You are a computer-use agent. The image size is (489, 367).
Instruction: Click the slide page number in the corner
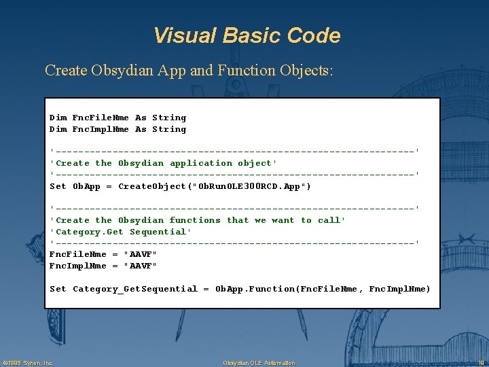[x=482, y=363]
